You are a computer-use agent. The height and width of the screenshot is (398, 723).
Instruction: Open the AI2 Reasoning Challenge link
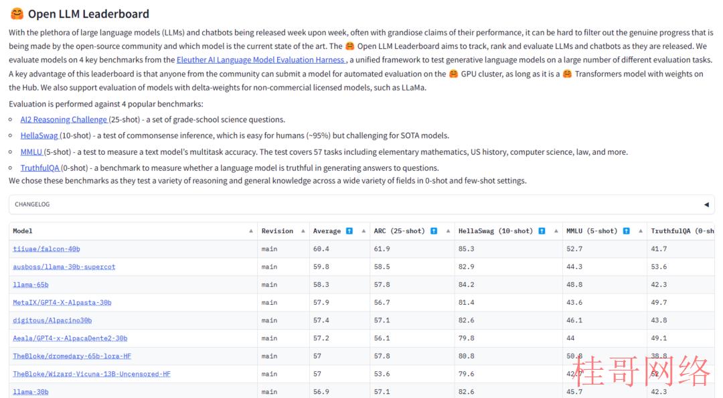[64, 119]
